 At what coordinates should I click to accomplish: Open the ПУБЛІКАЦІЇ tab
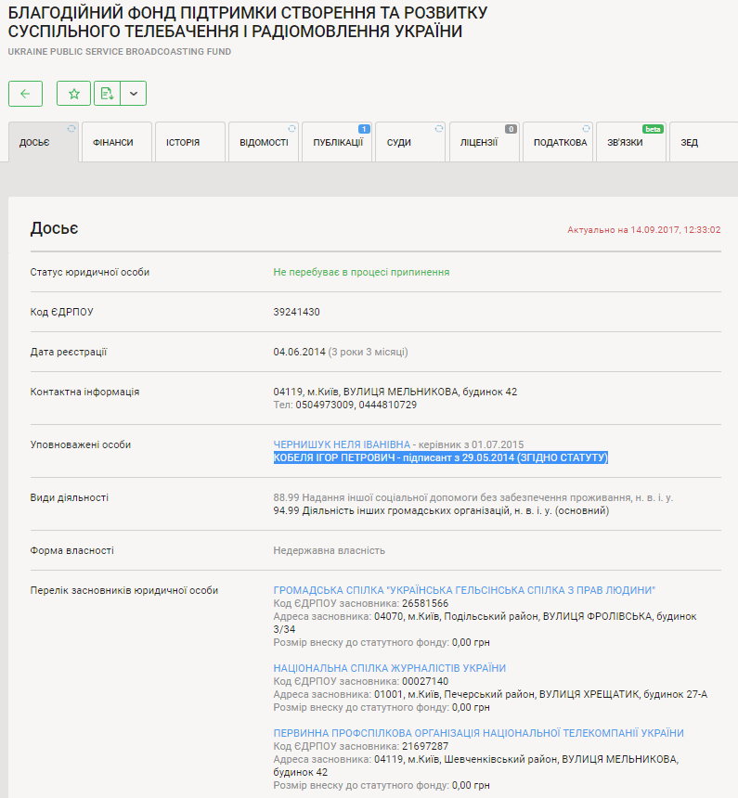337,142
